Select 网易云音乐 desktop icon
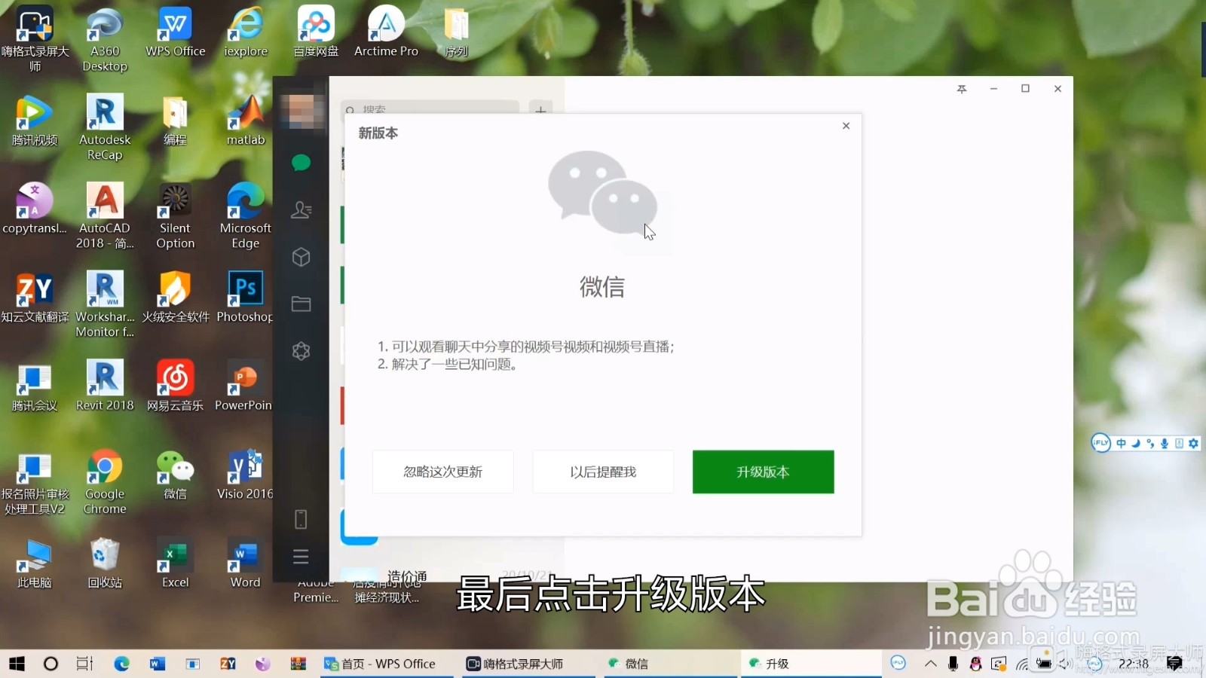Viewport: 1206px width, 678px height. tap(175, 386)
